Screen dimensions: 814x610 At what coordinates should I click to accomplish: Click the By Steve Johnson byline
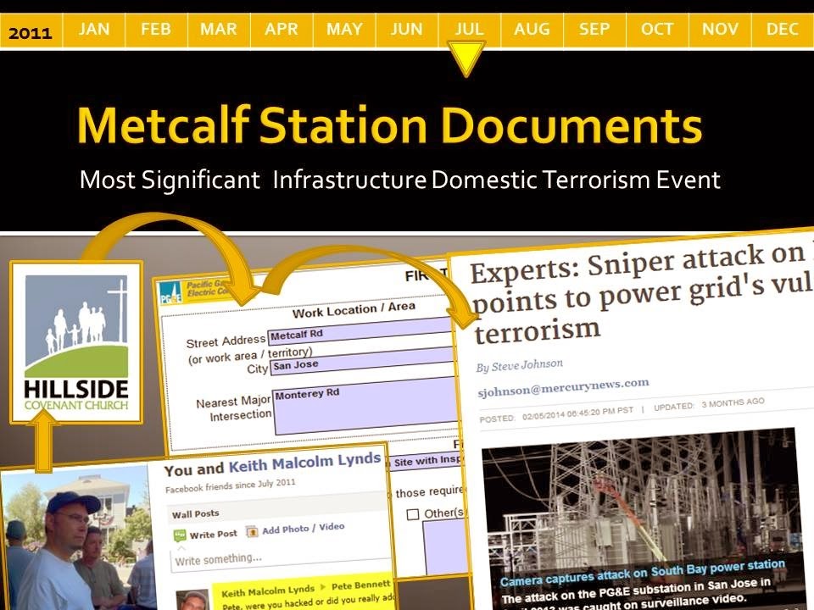[519, 366]
